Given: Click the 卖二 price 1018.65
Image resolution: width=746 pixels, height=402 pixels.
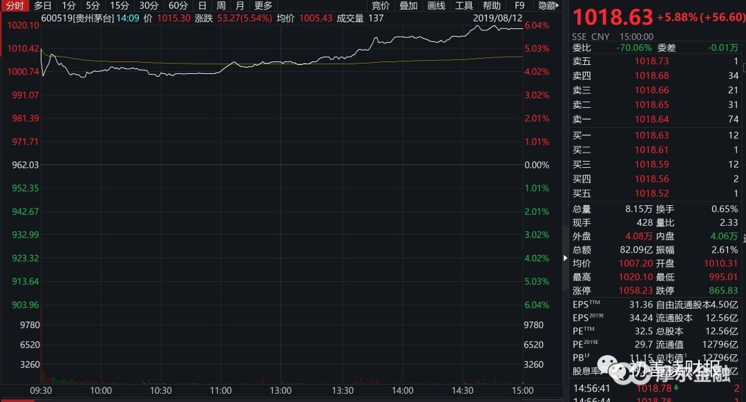Looking at the screenshot, I should pyautogui.click(x=651, y=104).
